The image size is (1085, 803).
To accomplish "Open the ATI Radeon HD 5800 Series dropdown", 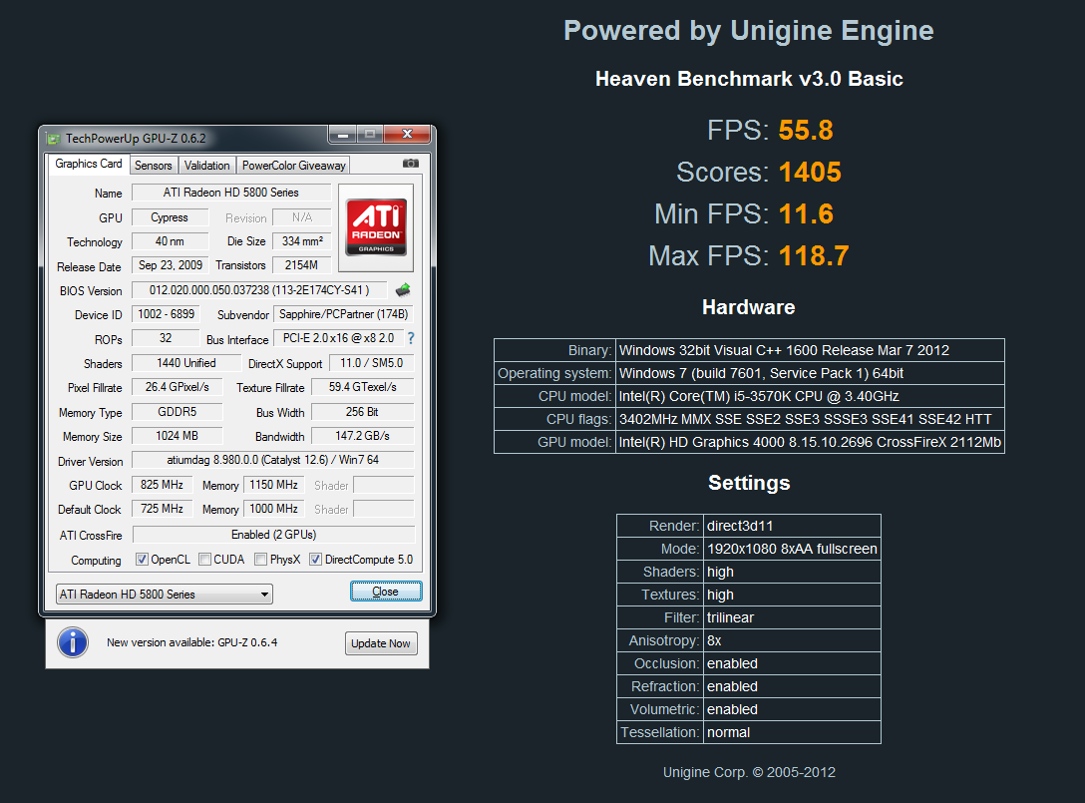I will click(x=164, y=594).
